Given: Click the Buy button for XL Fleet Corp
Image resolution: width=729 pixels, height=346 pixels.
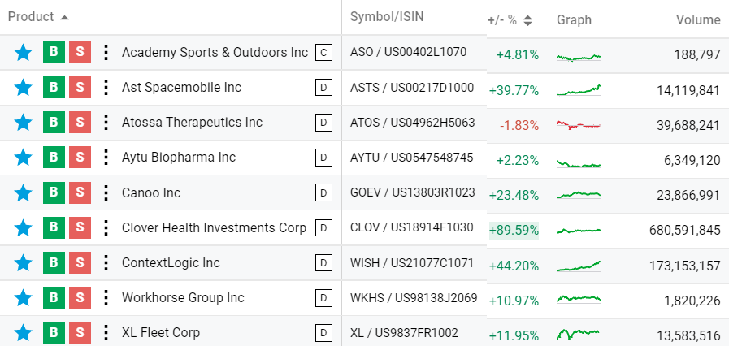Looking at the screenshot, I should click(54, 332).
